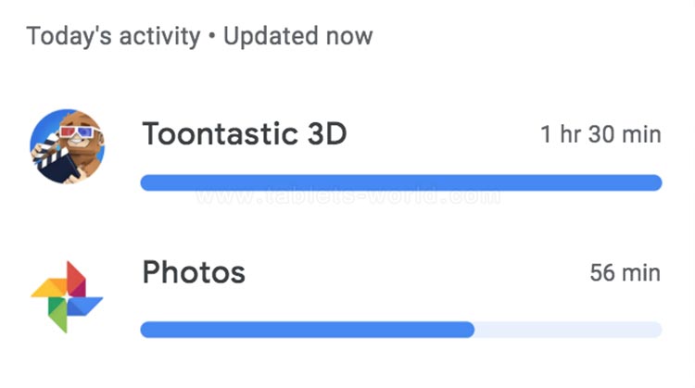Click the "Updated now" status text
Screen dimensions: 695x388
[x=297, y=37]
